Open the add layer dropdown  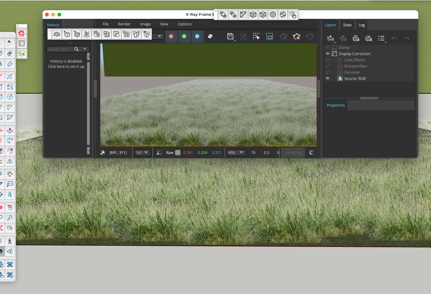(335, 42)
